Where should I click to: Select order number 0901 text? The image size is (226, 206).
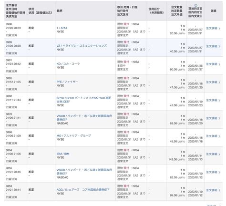[9, 60]
